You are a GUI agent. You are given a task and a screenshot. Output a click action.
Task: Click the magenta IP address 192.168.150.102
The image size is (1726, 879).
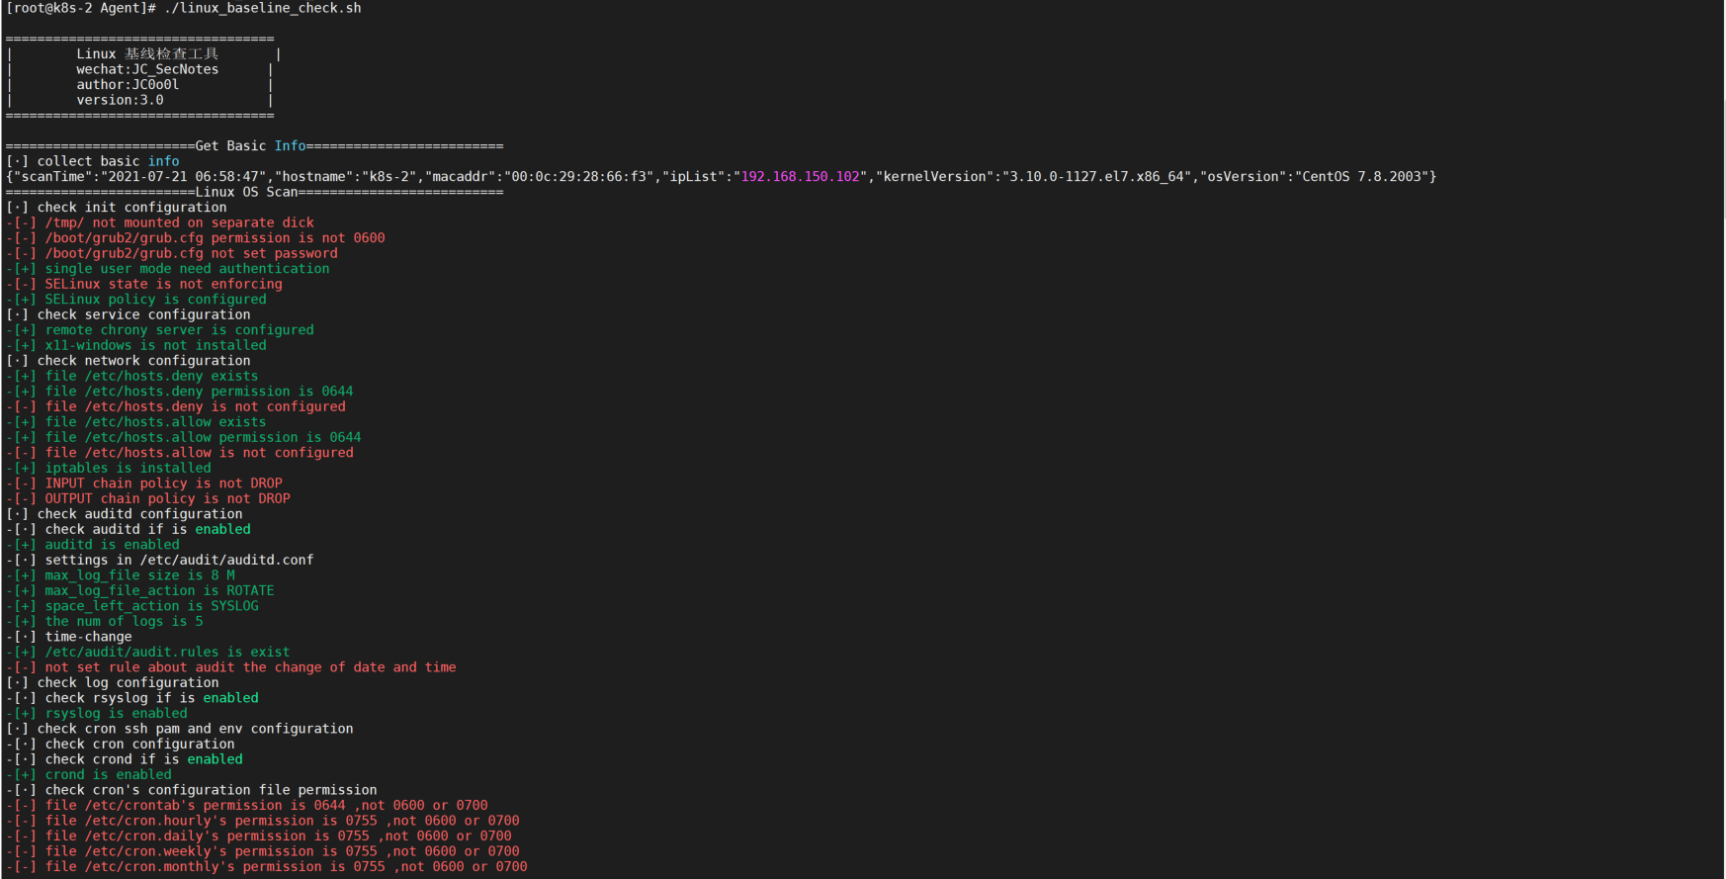click(x=800, y=177)
